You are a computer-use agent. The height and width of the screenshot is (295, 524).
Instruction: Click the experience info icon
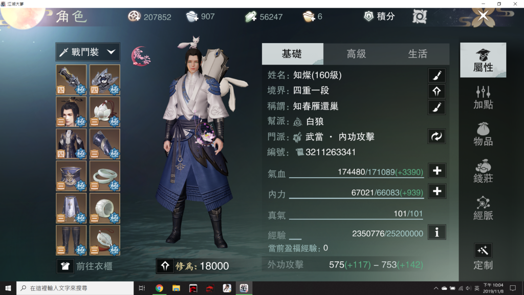436,232
